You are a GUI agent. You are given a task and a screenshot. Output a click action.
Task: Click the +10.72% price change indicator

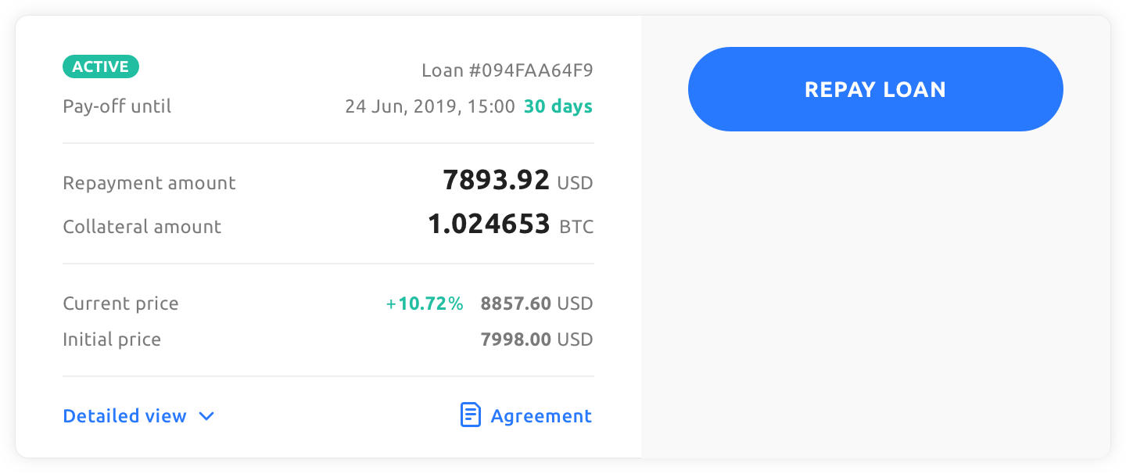425,303
